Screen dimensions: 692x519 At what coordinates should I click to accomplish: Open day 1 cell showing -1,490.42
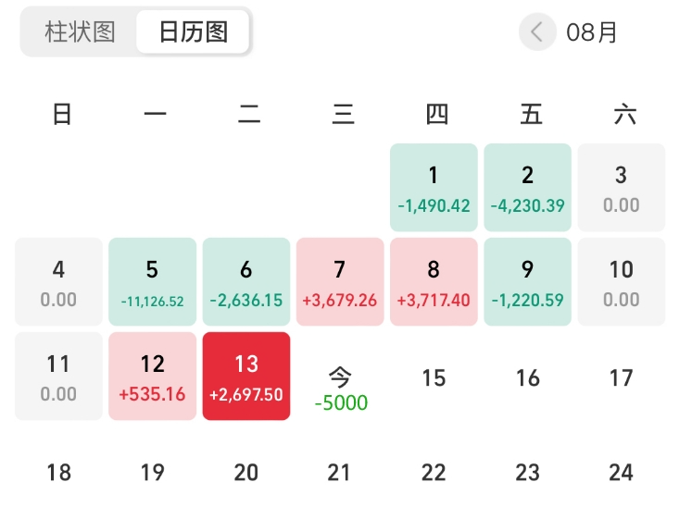click(x=434, y=187)
